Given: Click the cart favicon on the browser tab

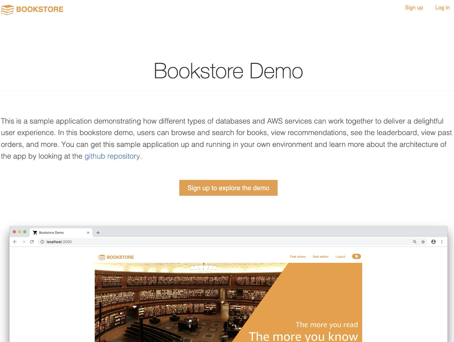Looking at the screenshot, I should point(35,232).
